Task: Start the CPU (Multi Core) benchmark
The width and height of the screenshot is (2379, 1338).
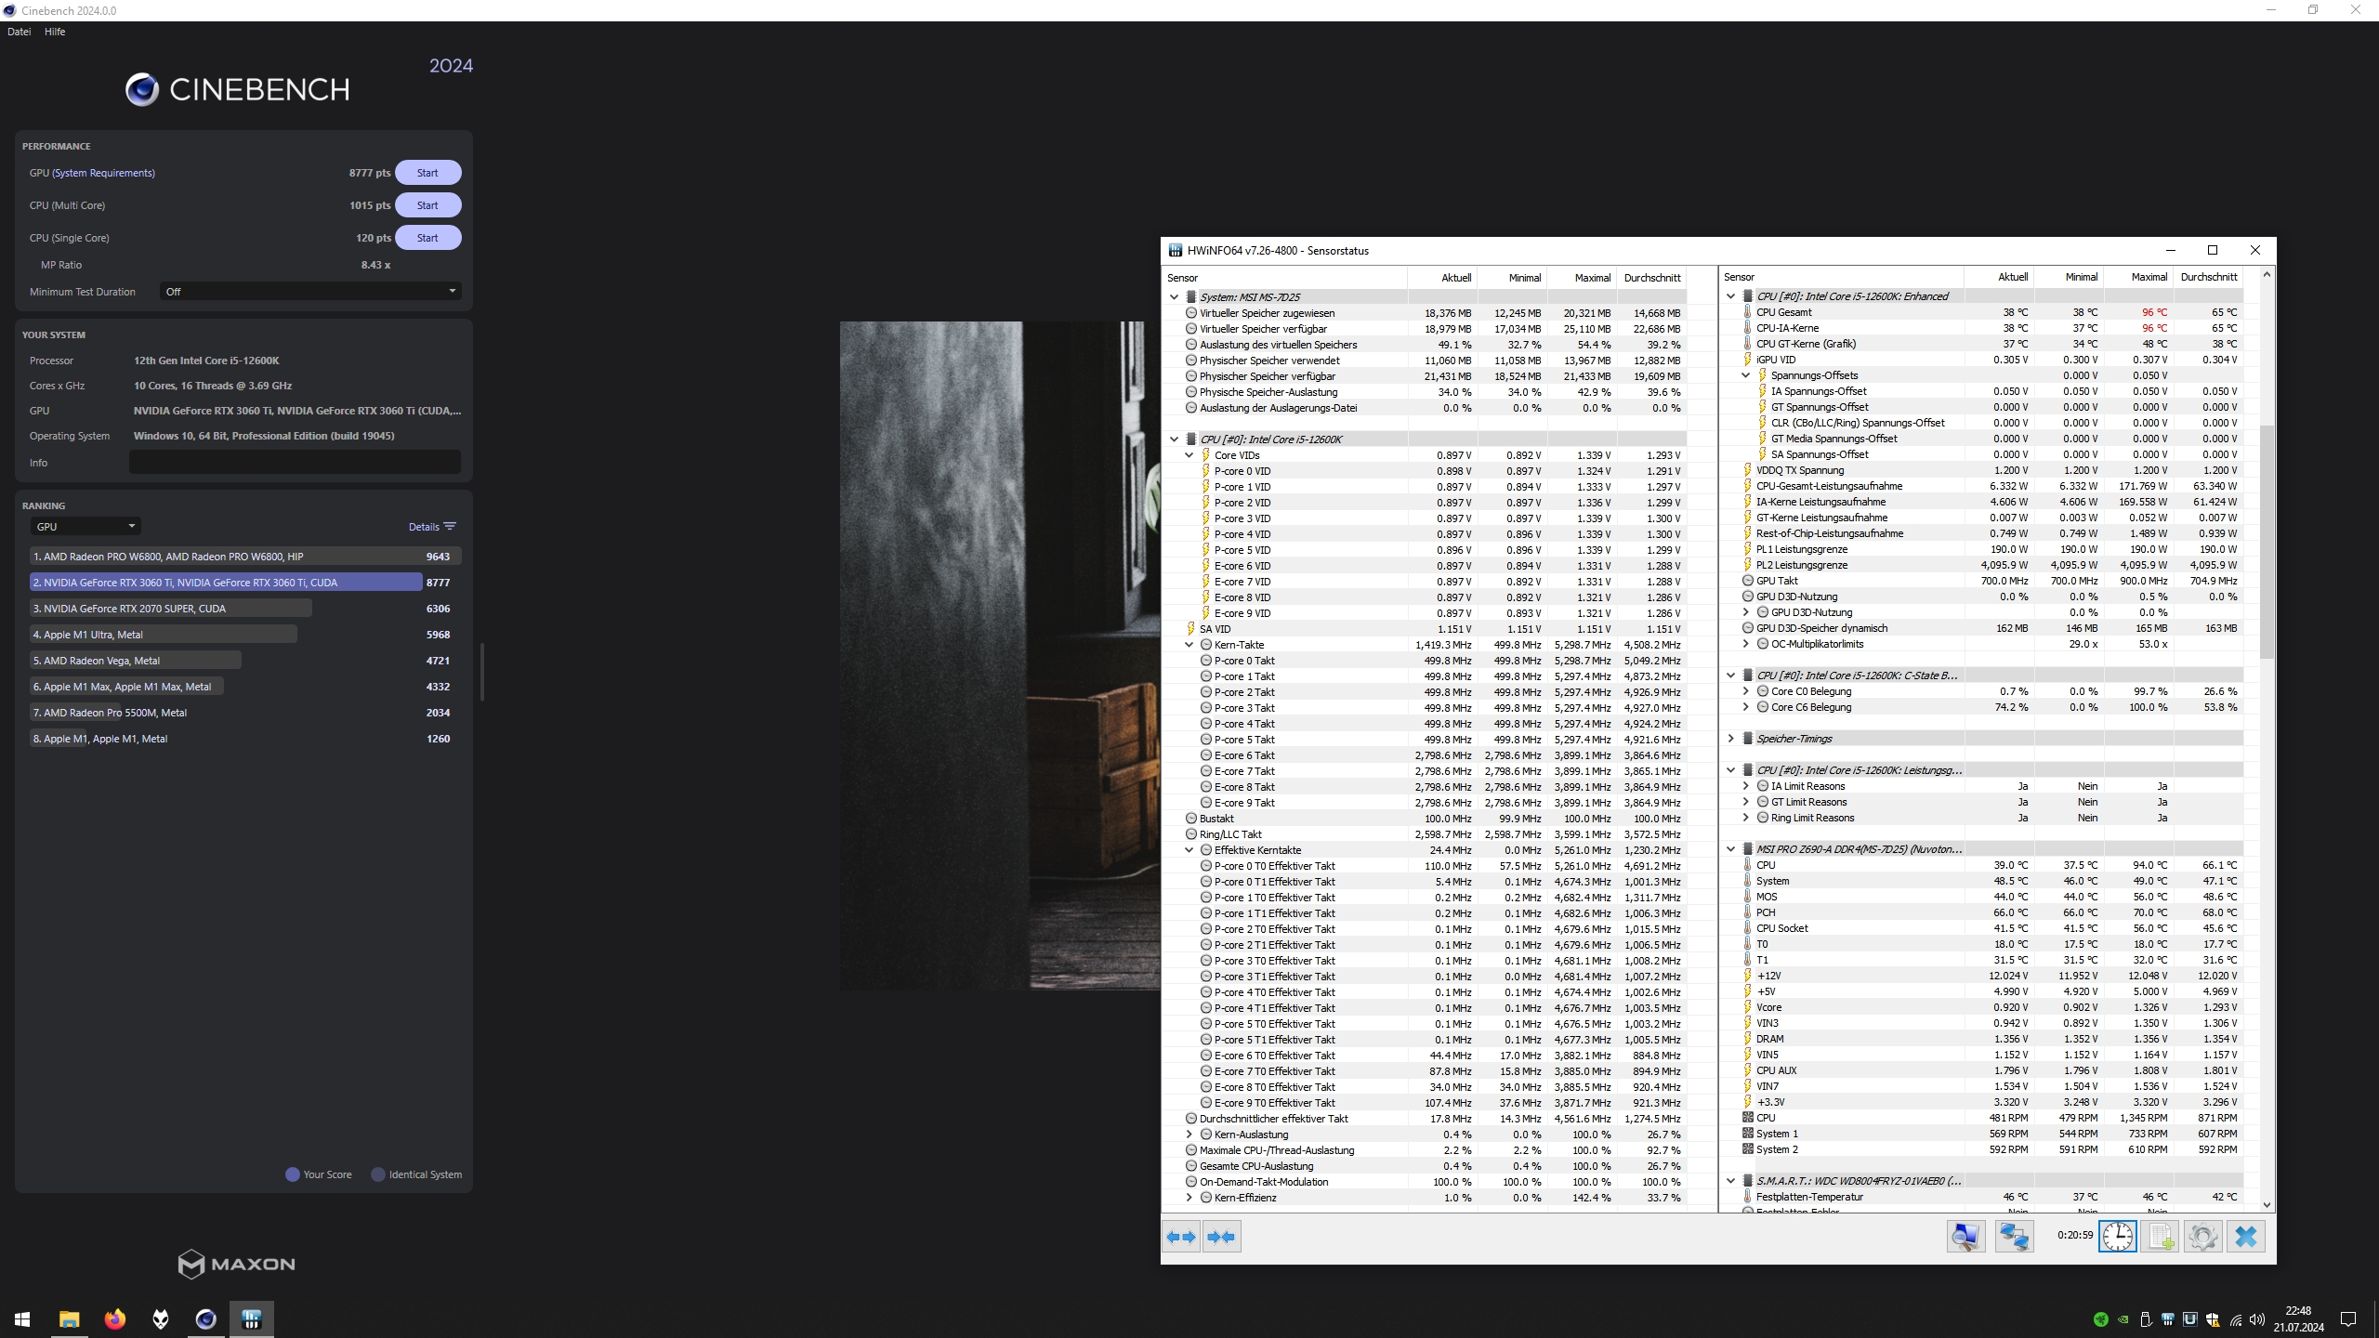Action: [427, 205]
